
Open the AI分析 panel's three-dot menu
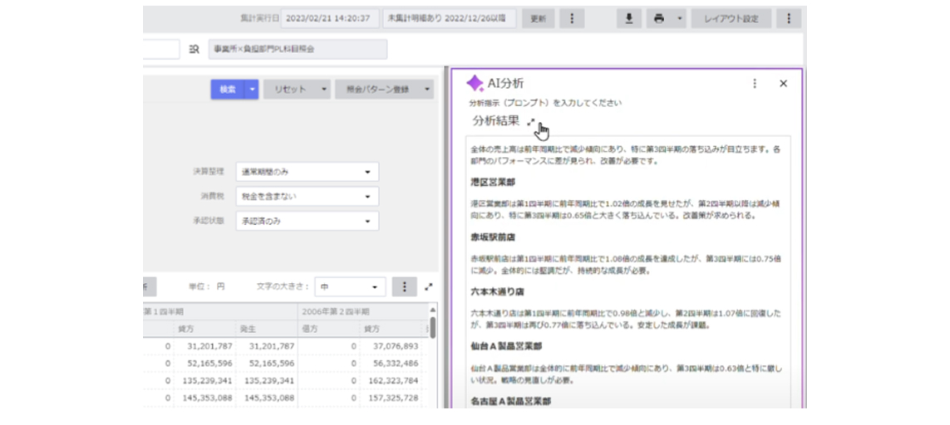755,84
